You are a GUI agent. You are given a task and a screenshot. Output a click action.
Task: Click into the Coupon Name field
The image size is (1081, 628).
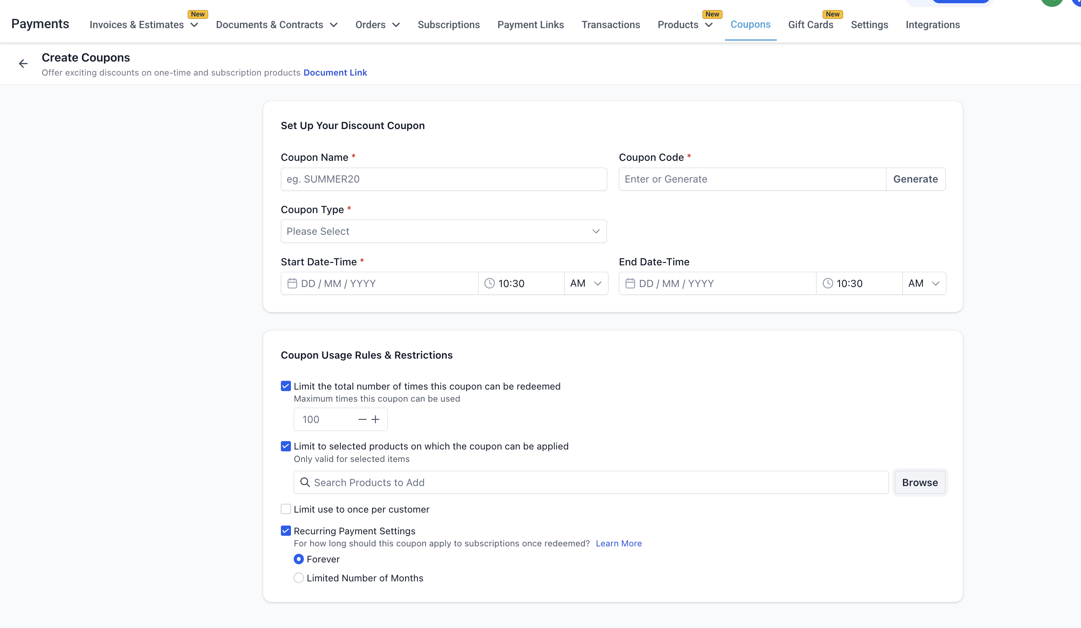(444, 179)
